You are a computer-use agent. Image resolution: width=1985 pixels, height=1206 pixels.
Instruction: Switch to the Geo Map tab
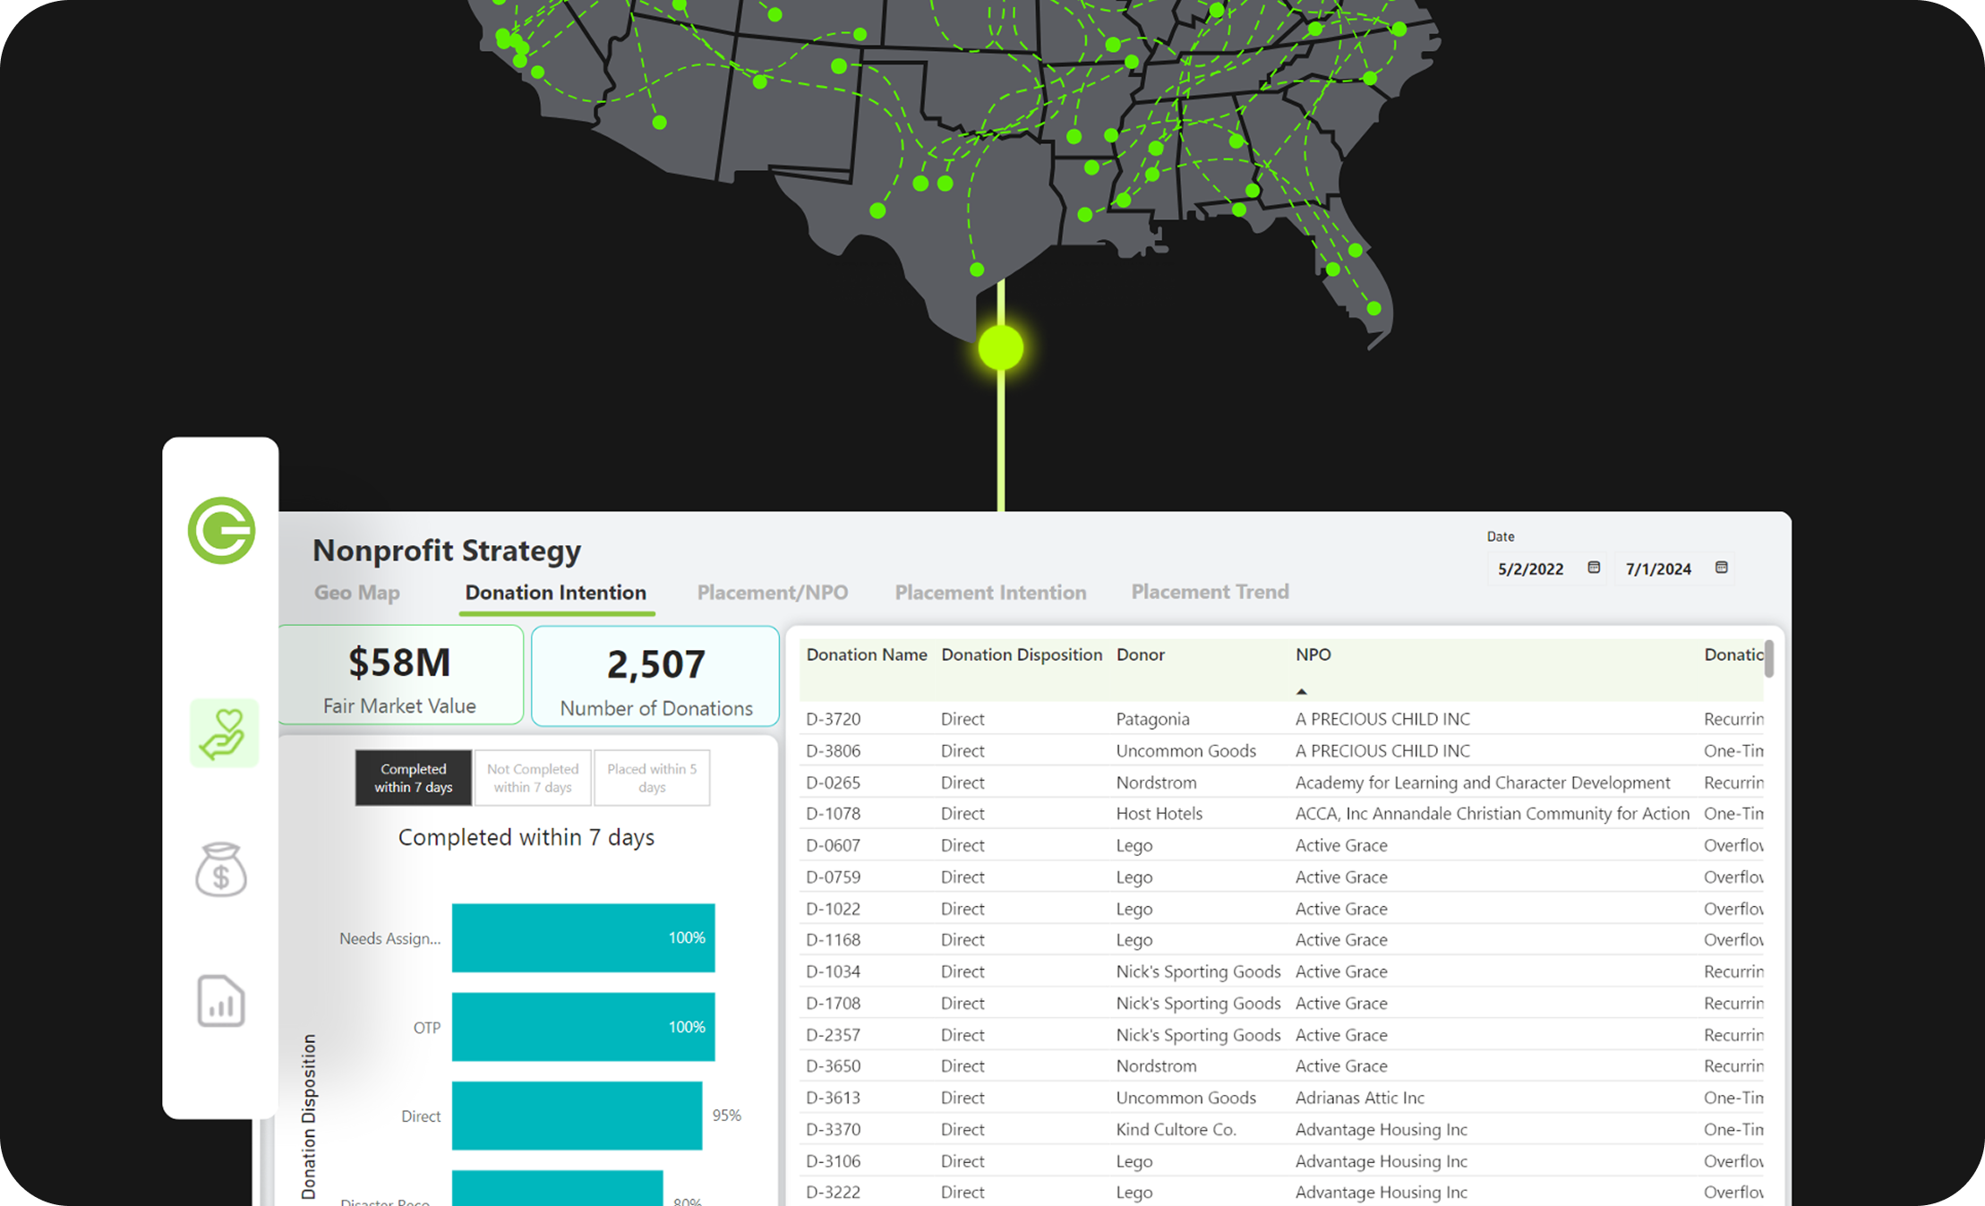[x=357, y=593]
